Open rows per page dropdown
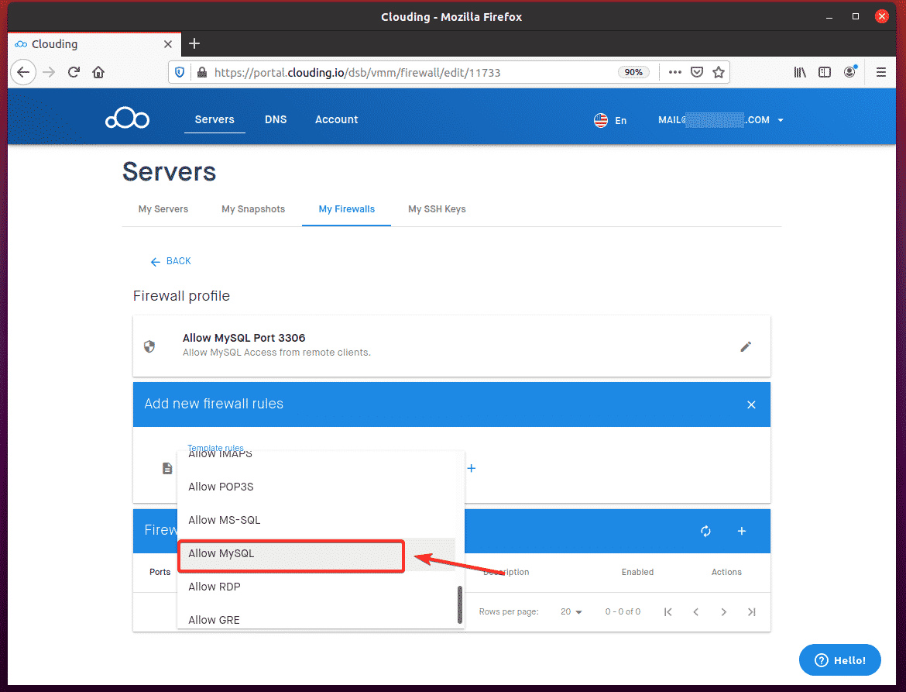906x692 pixels. [572, 611]
